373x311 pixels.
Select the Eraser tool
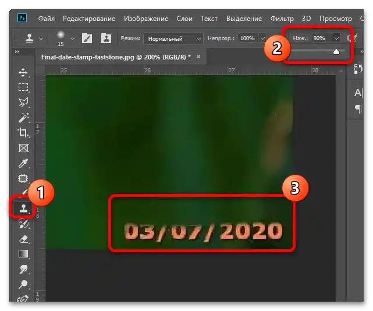click(23, 239)
